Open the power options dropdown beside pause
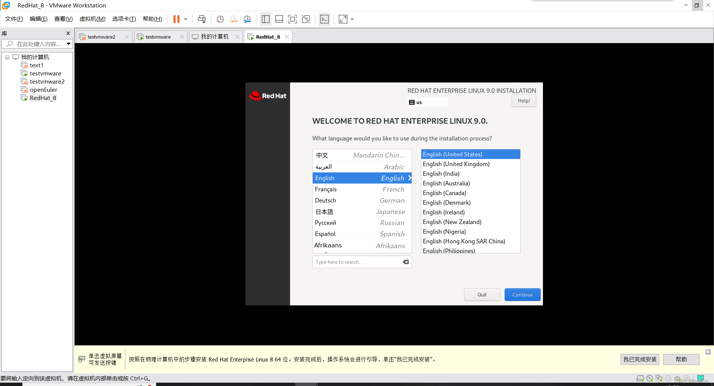The width and height of the screenshot is (714, 386). pyautogui.click(x=186, y=19)
